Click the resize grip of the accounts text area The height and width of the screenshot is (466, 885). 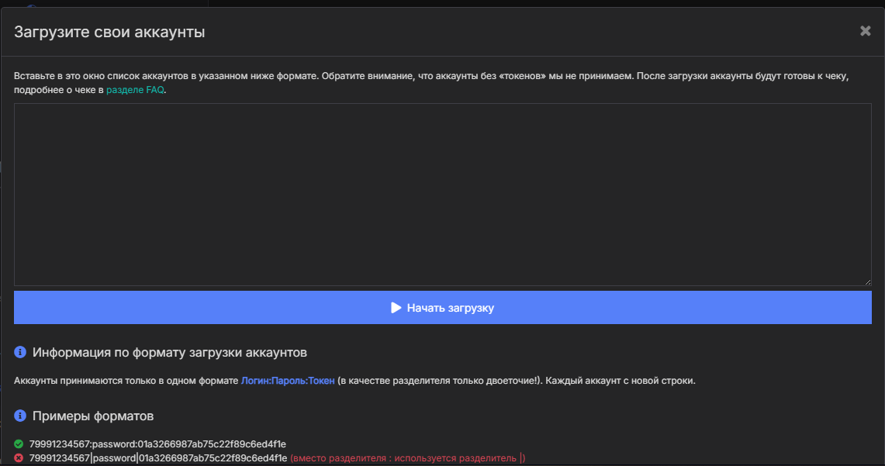pos(867,282)
